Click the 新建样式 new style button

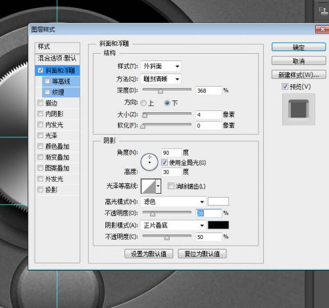pos(299,75)
